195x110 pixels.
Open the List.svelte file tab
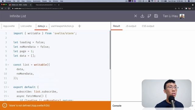(26, 26)
